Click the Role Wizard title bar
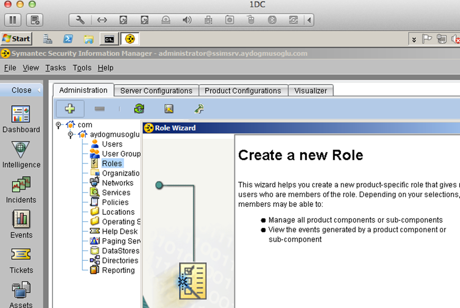 click(x=301, y=128)
